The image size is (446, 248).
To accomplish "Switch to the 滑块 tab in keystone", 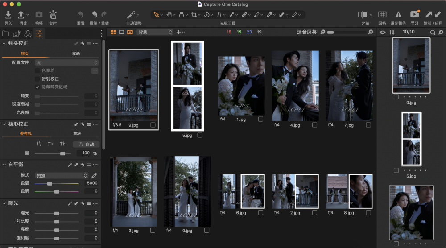I will pyautogui.click(x=77, y=133).
